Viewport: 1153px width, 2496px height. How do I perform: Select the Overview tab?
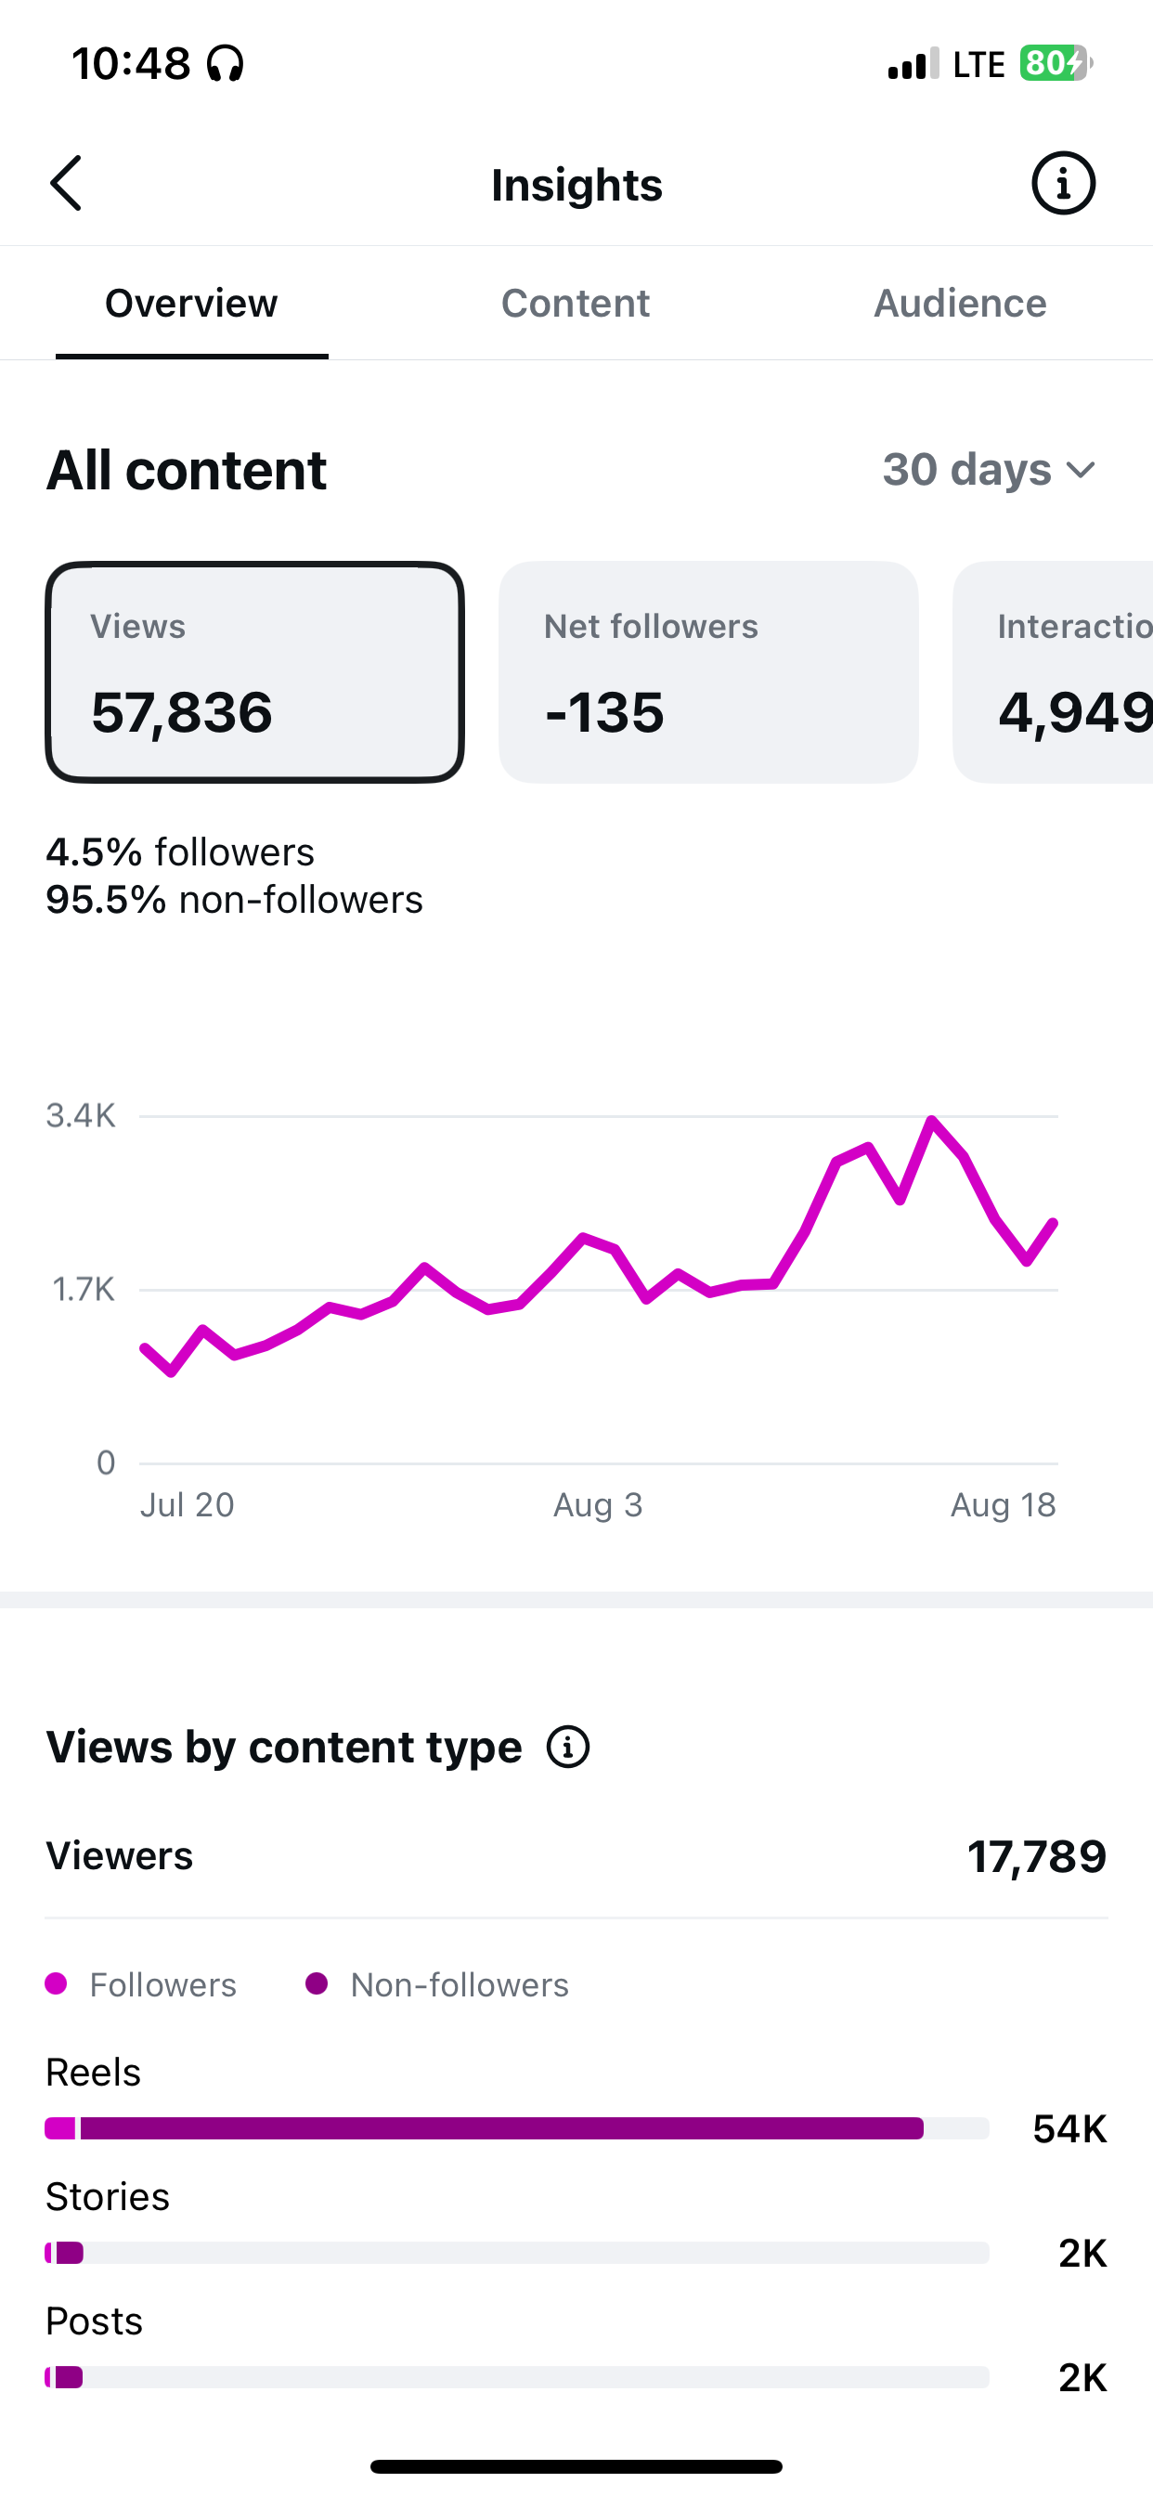pos(192,304)
